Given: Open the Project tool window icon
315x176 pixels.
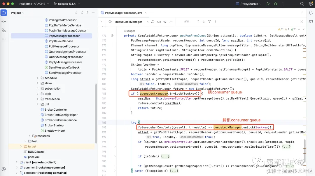Looking at the screenshot, I should pyautogui.click(x=4, y=13).
